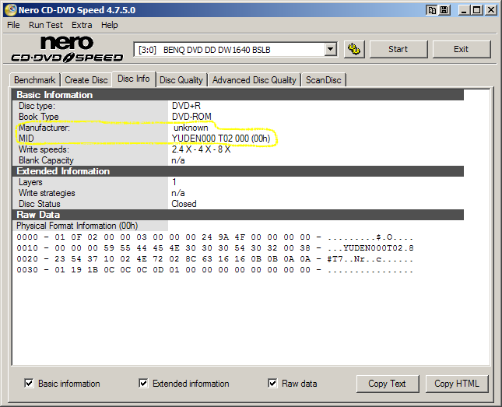Open the File menu
The width and height of the screenshot is (502, 407).
tap(13, 25)
